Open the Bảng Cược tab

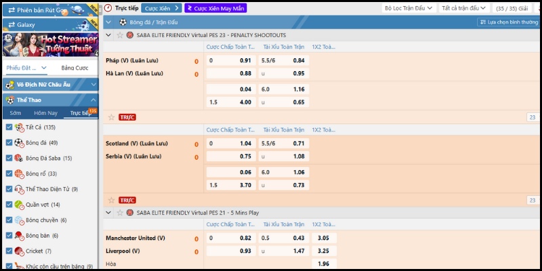[75, 68]
